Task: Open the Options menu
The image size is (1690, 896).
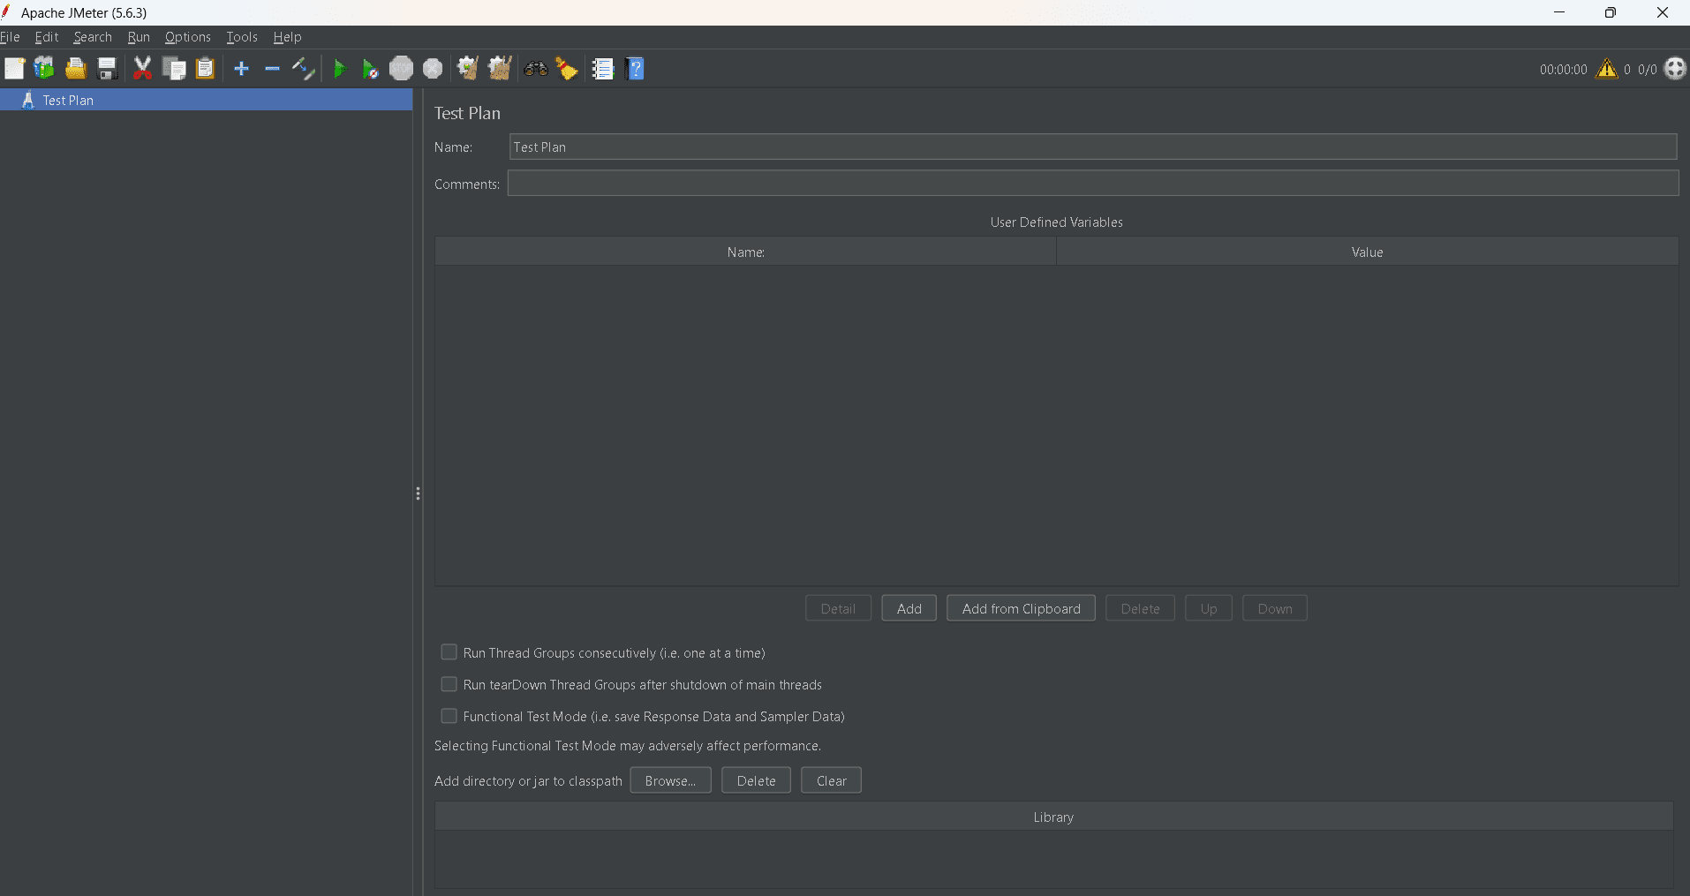Action: [187, 37]
